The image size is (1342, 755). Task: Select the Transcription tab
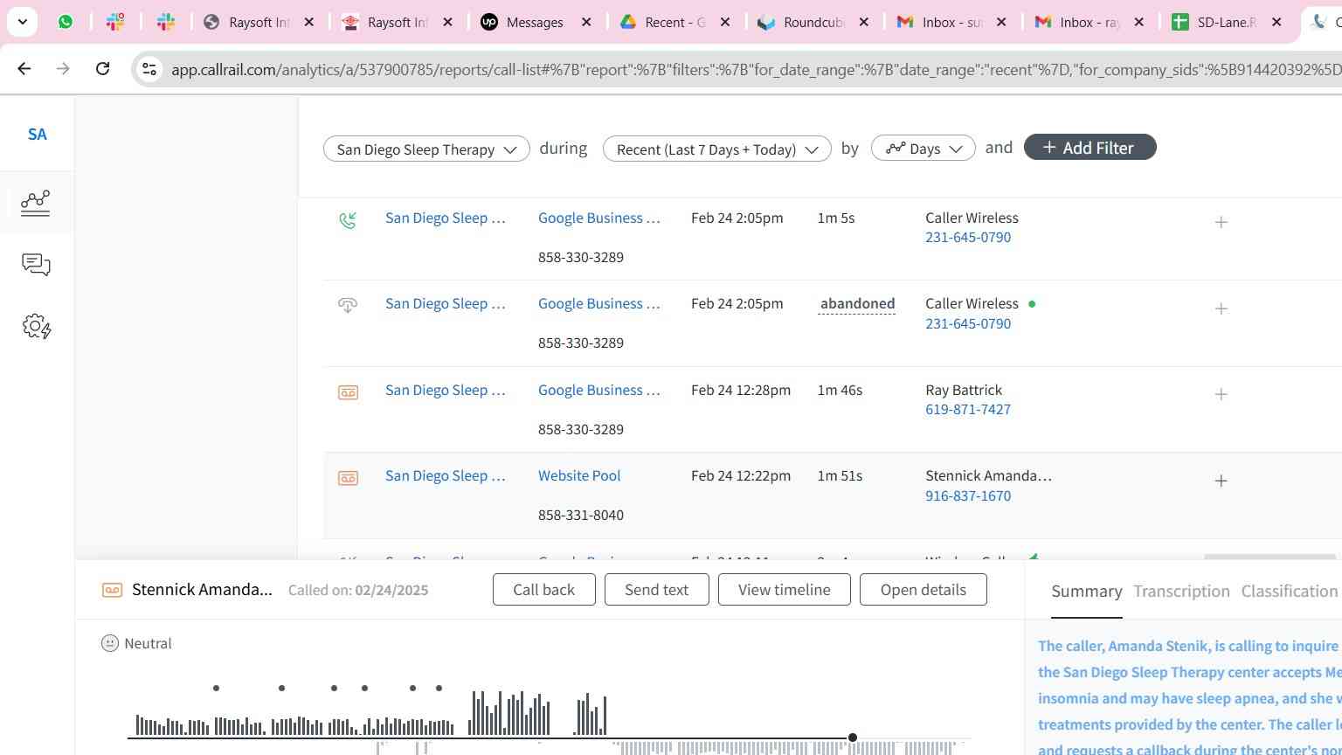tap(1181, 592)
